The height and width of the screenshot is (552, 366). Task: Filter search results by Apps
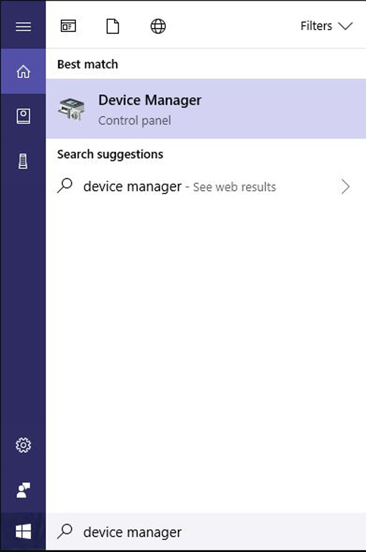pos(68,26)
